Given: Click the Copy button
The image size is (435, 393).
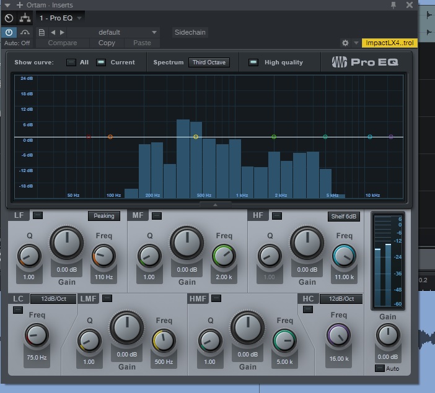Looking at the screenshot, I should coord(107,43).
